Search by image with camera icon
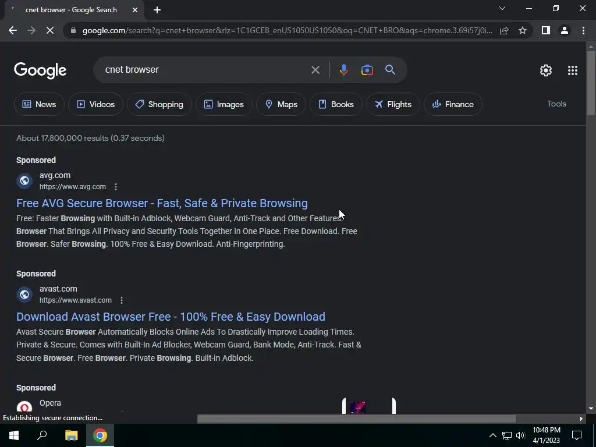Screen dimensions: 596x447 (x=367, y=70)
